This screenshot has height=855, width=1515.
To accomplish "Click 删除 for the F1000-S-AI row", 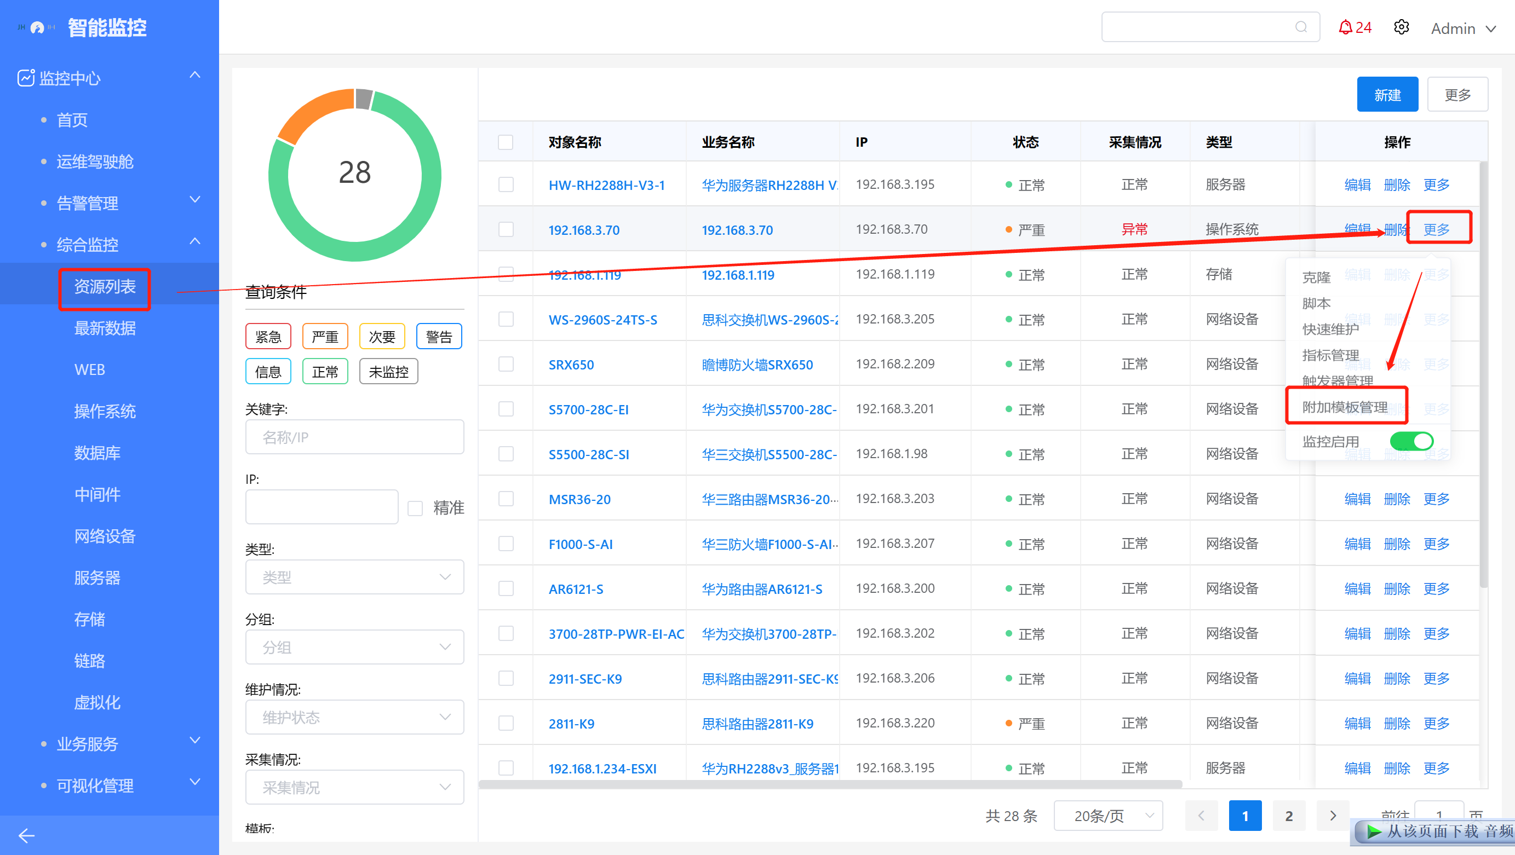I will pos(1397,544).
